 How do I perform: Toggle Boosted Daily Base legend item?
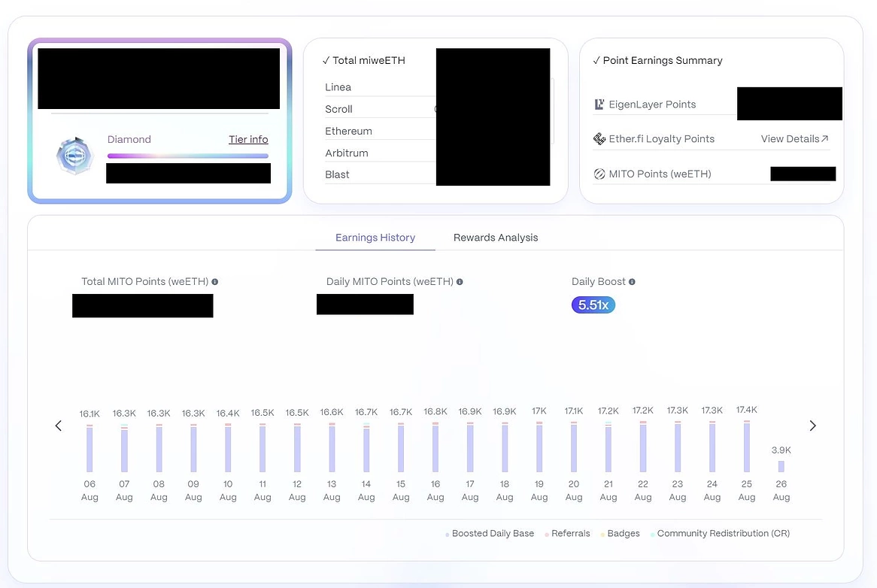tap(490, 533)
